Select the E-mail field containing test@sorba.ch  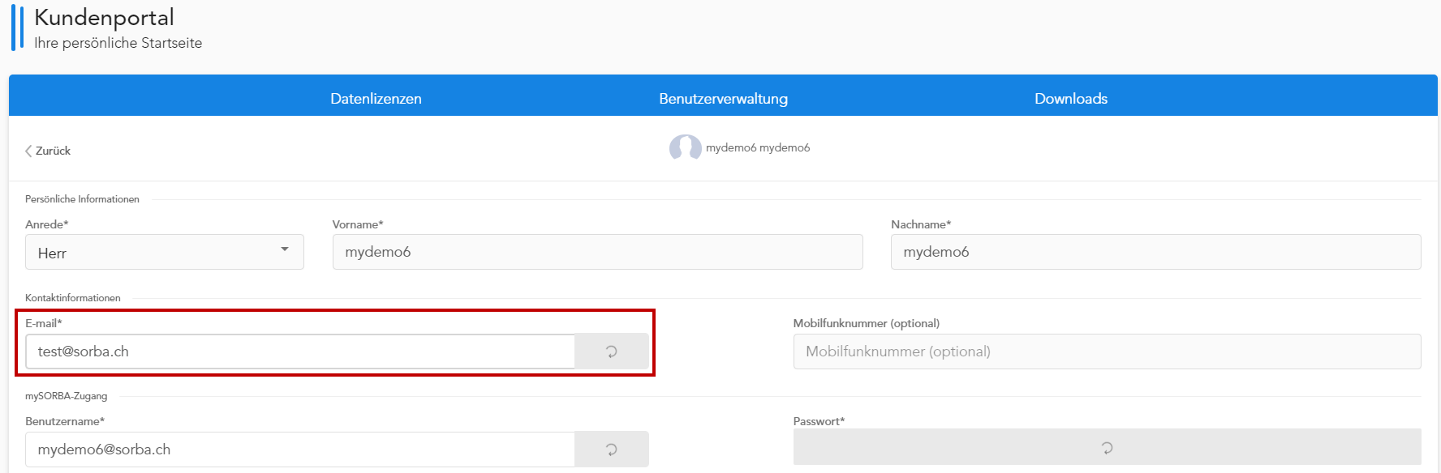click(300, 352)
